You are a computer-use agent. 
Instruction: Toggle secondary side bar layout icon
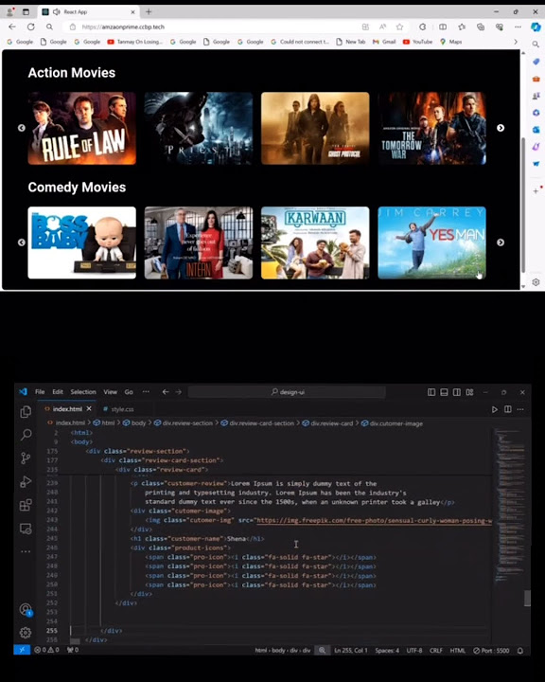coord(457,392)
